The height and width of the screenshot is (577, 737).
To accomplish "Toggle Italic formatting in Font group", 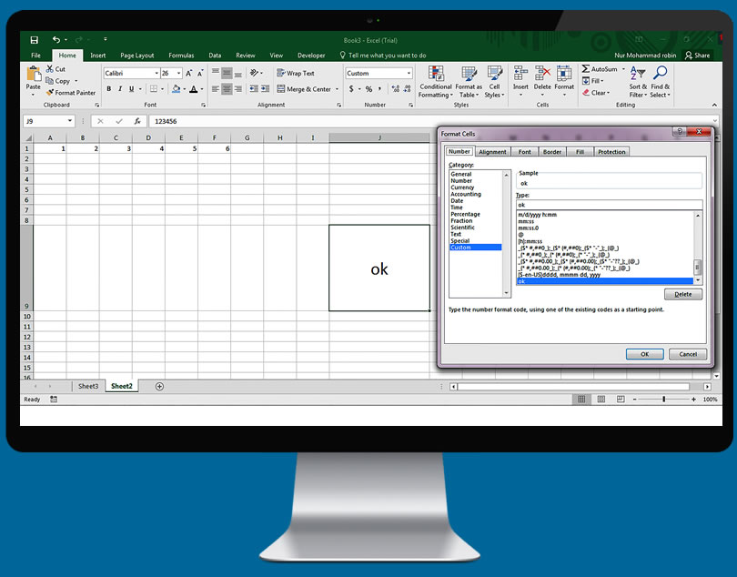I will point(120,89).
